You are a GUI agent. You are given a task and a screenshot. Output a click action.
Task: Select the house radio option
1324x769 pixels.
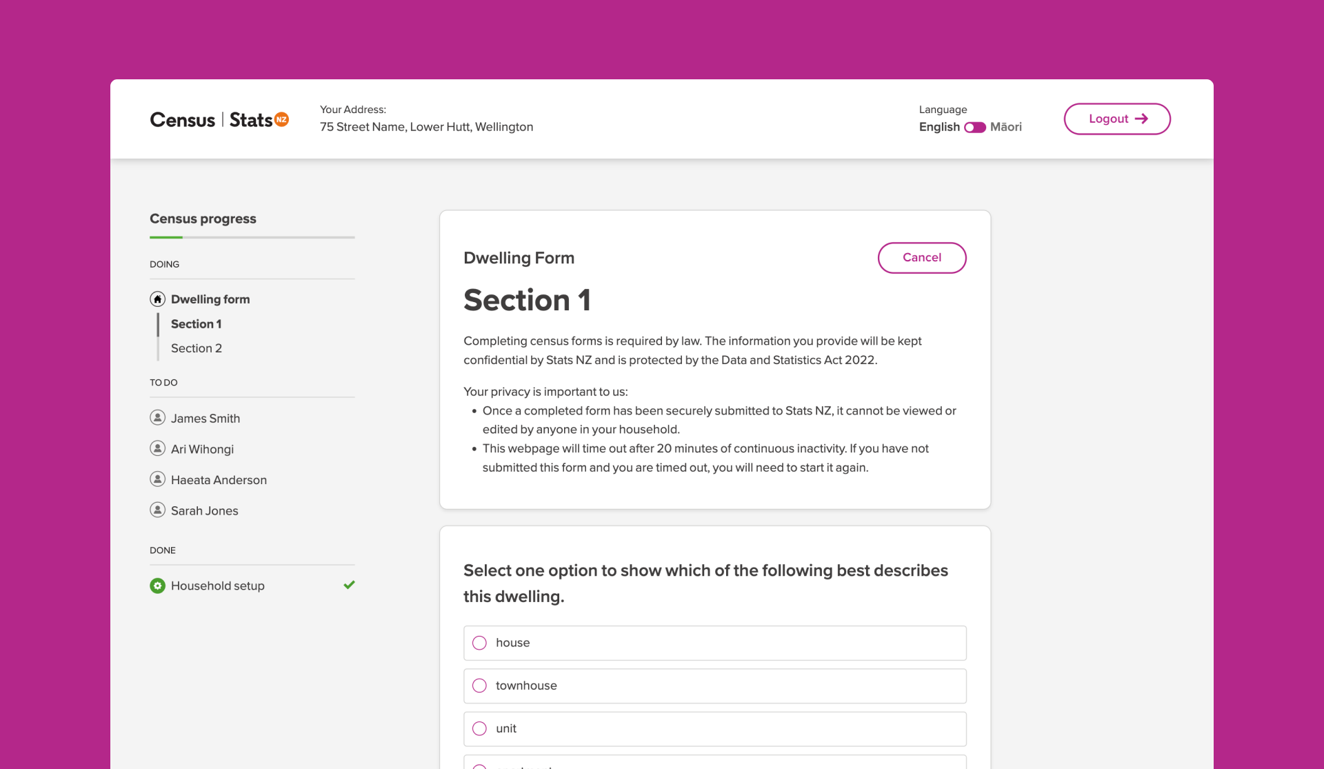(479, 643)
